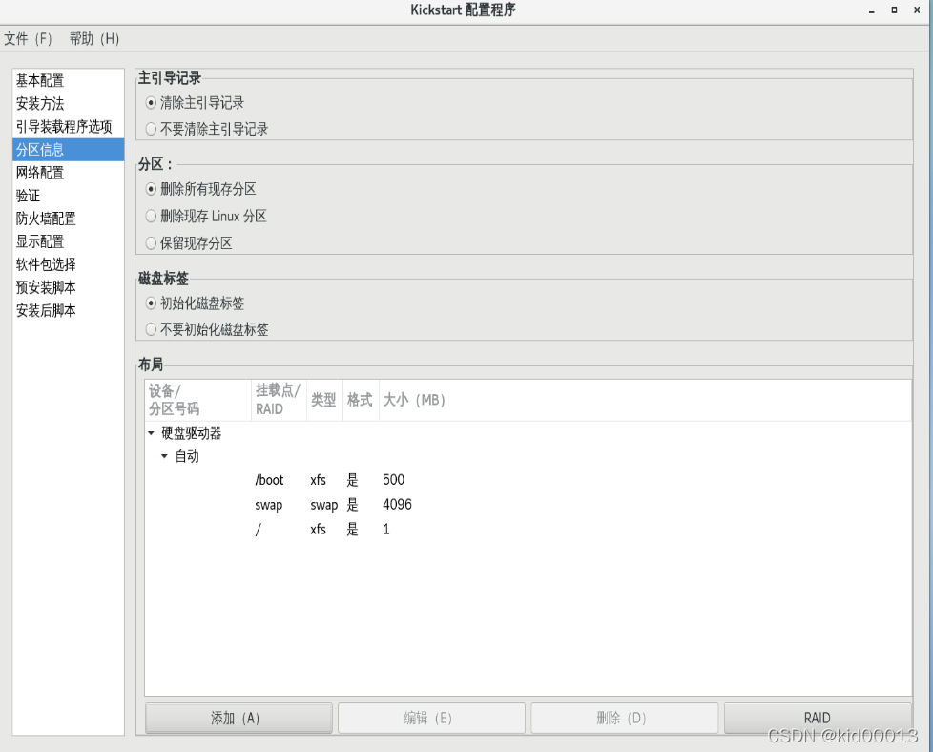Click the RAID button
Screen dimensions: 933x752
(x=818, y=718)
